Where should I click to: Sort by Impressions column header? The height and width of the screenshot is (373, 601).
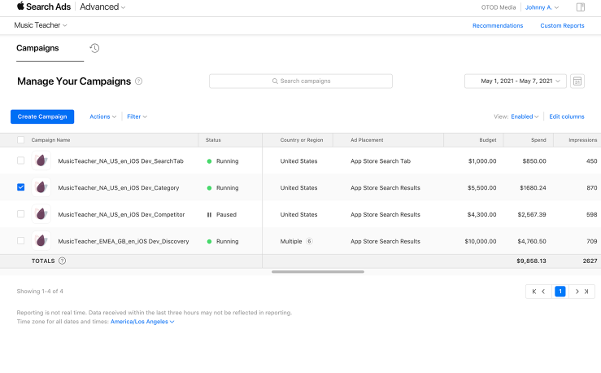(x=582, y=140)
